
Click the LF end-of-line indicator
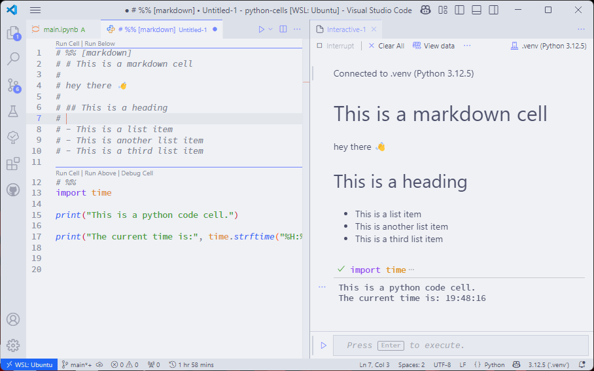pos(463,365)
